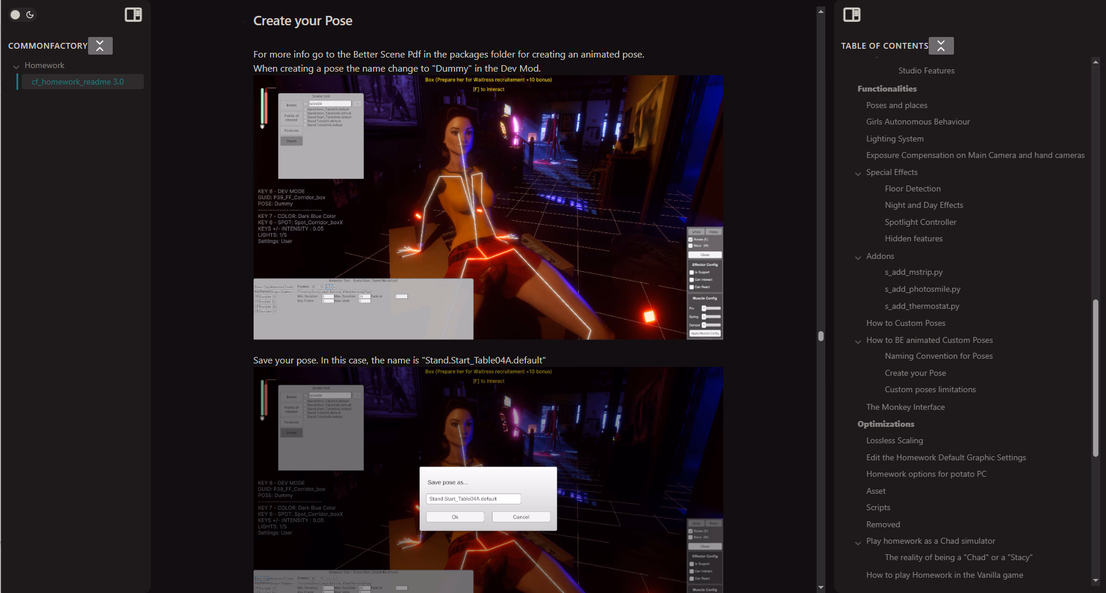
Task: Jump to Create your Pose in contents
Action: coord(915,373)
